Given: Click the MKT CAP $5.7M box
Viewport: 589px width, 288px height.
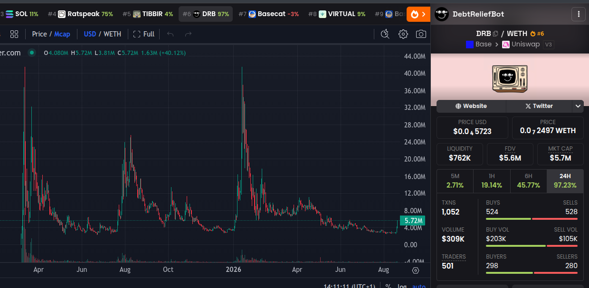Looking at the screenshot, I should (560, 154).
